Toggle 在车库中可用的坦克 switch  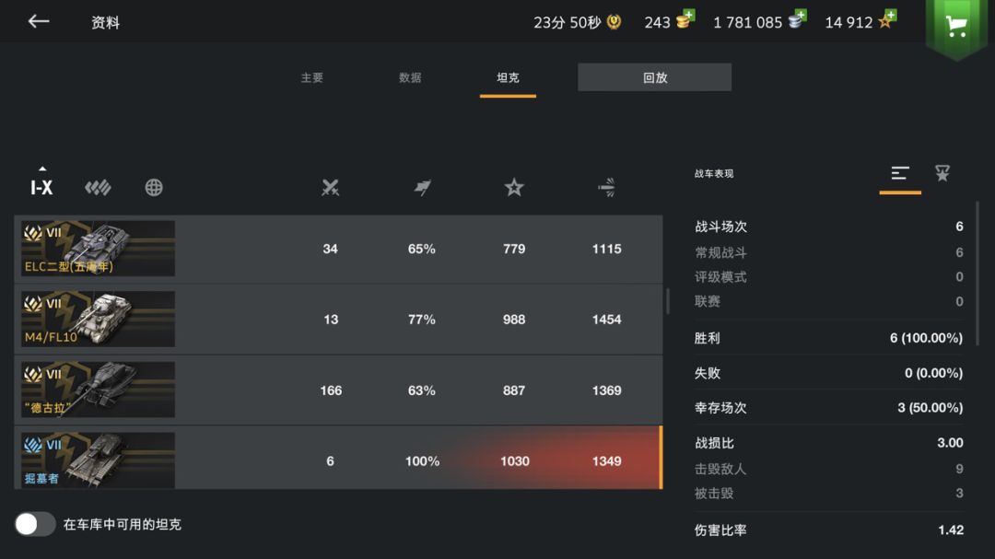pyautogui.click(x=36, y=524)
